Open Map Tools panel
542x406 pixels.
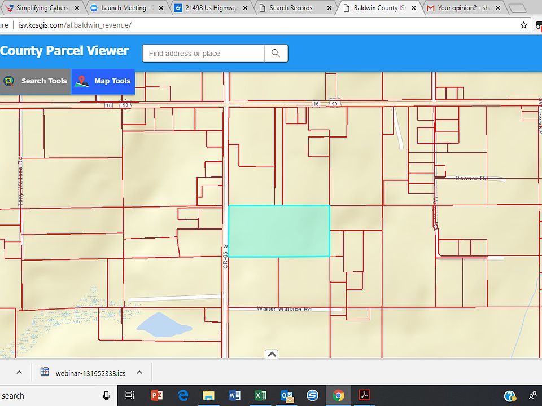(x=103, y=81)
